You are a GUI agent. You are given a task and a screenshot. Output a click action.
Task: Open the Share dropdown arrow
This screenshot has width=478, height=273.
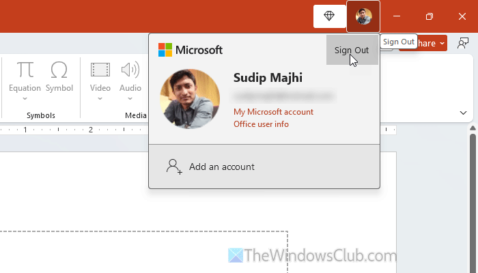tap(442, 43)
